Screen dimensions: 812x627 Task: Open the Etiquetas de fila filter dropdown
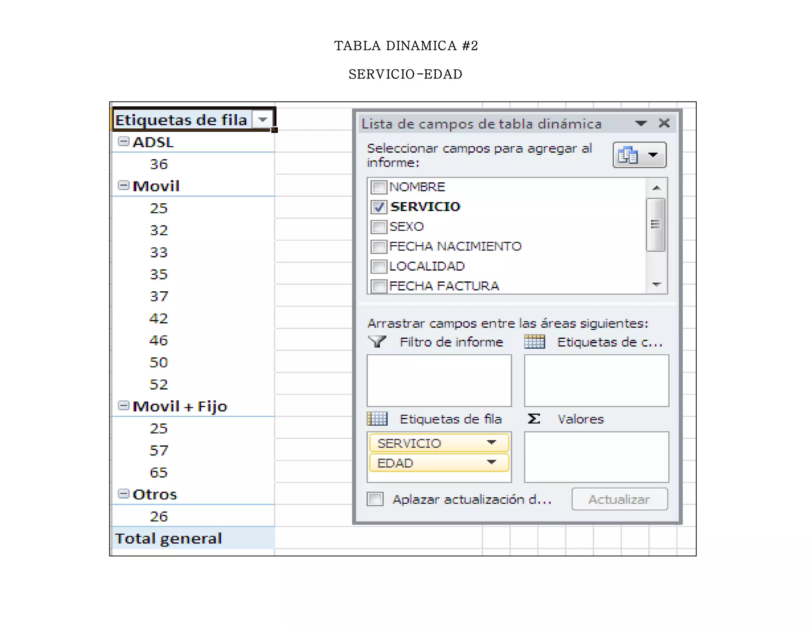262,120
